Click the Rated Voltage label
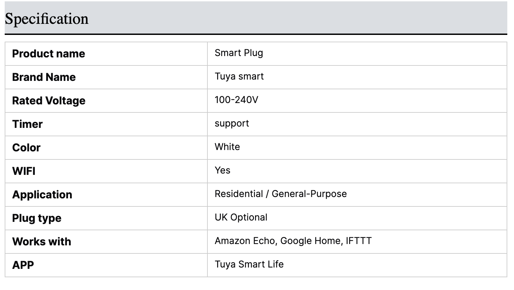Viewport: 514px width, 290px height. pos(49,101)
